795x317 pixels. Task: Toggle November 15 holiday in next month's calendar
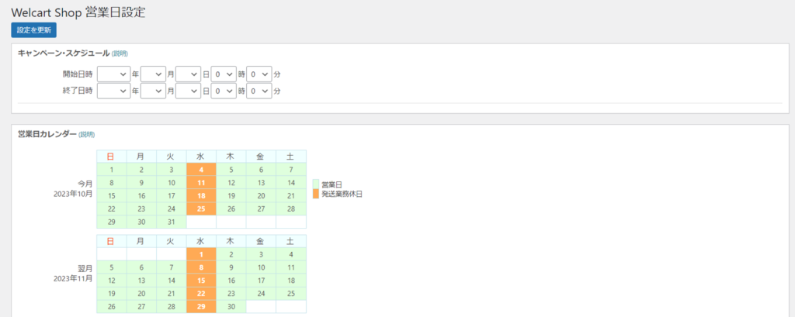pyautogui.click(x=201, y=281)
